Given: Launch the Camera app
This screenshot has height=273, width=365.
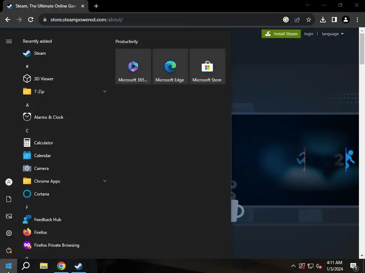Looking at the screenshot, I should pyautogui.click(x=65, y=168).
